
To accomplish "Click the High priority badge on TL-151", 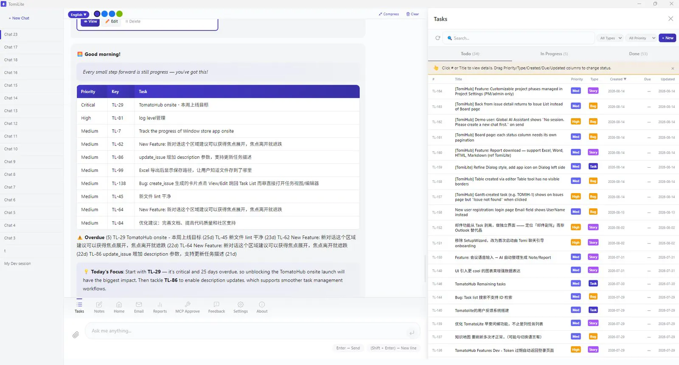I will coord(575,243).
